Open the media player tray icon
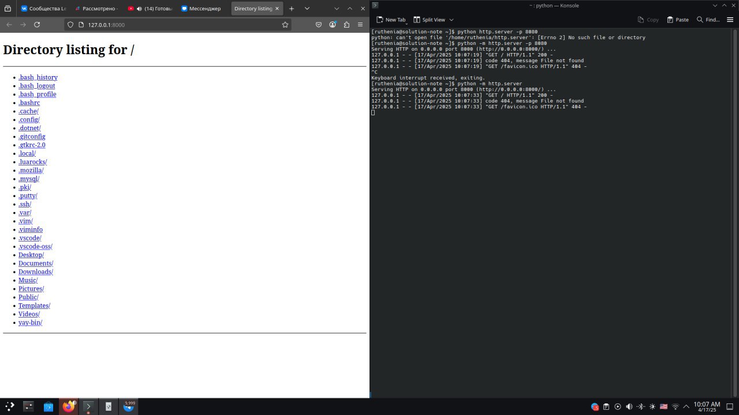The image size is (739, 415). click(x=618, y=407)
